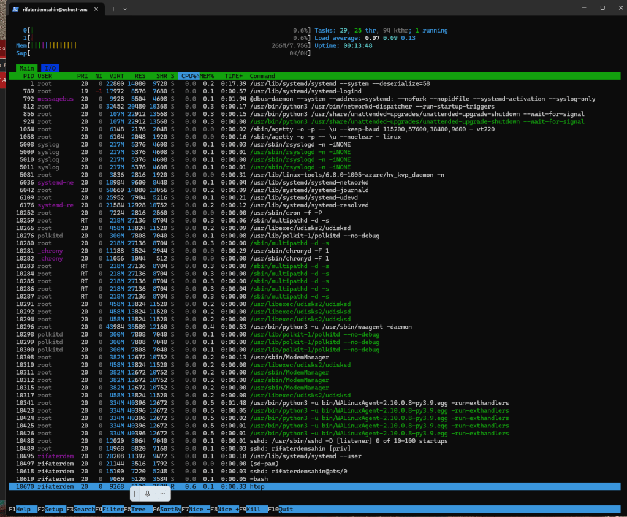The height and width of the screenshot is (517, 627).
Task: Select PID 10259 multipathd process row
Action: (314, 221)
